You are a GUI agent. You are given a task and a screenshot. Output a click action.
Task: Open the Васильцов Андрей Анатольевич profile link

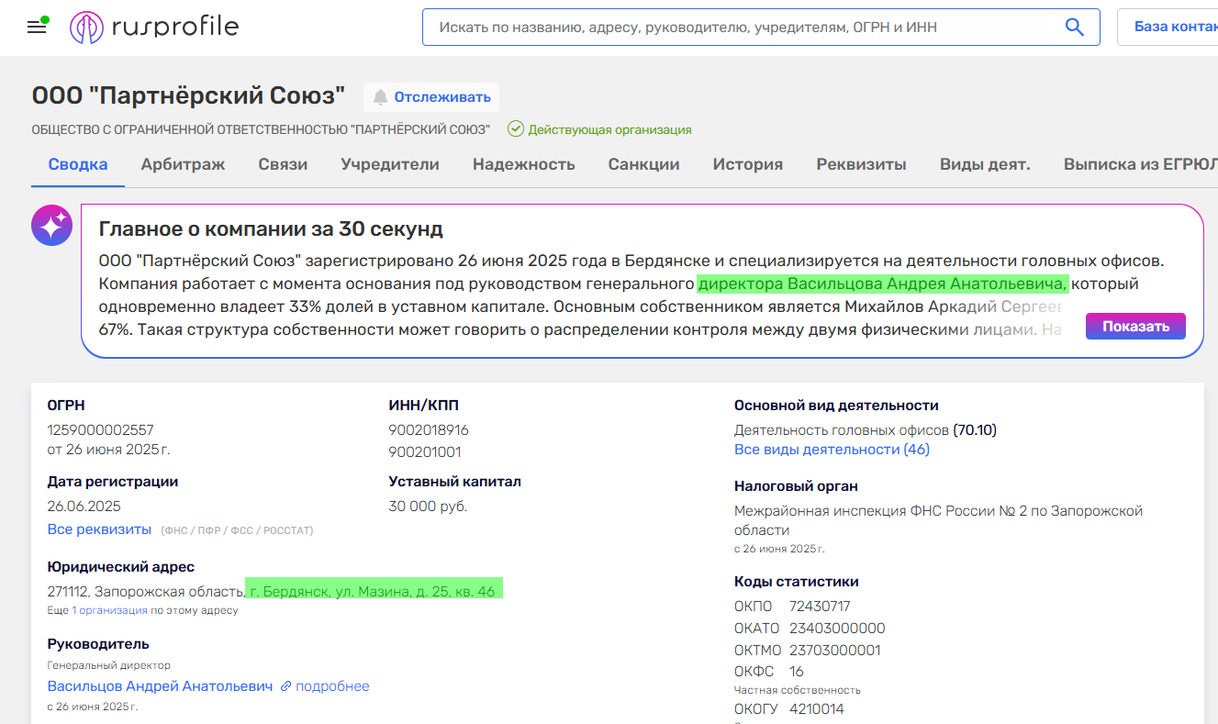tap(161, 685)
